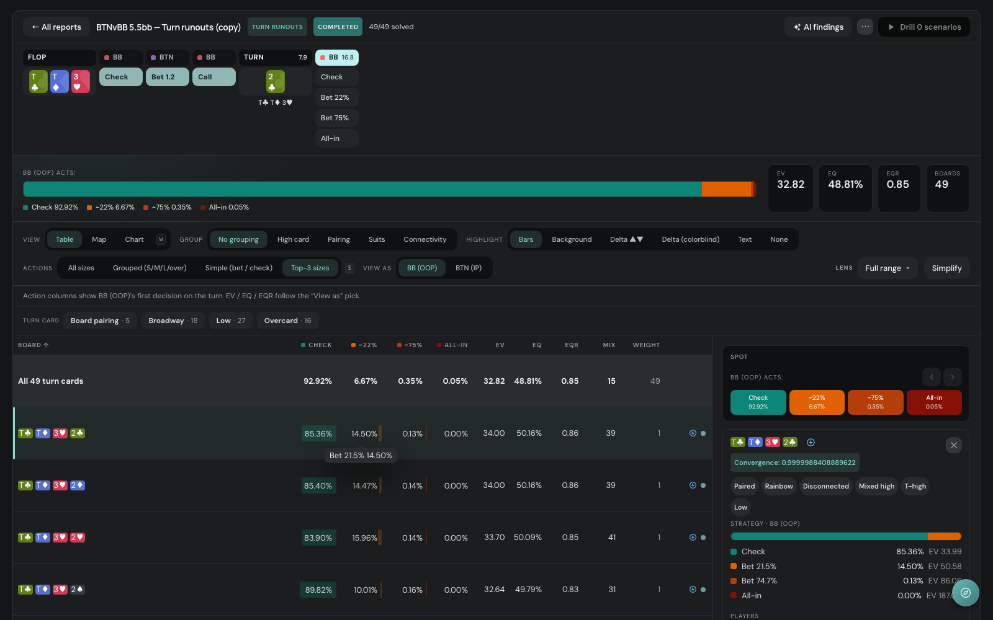Viewport: 993px width, 620px height.
Task: Sort table by BOARD column header
Action: point(34,345)
